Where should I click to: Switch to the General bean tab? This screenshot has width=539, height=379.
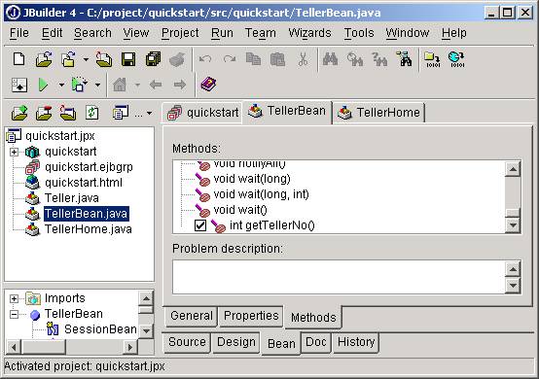point(192,316)
